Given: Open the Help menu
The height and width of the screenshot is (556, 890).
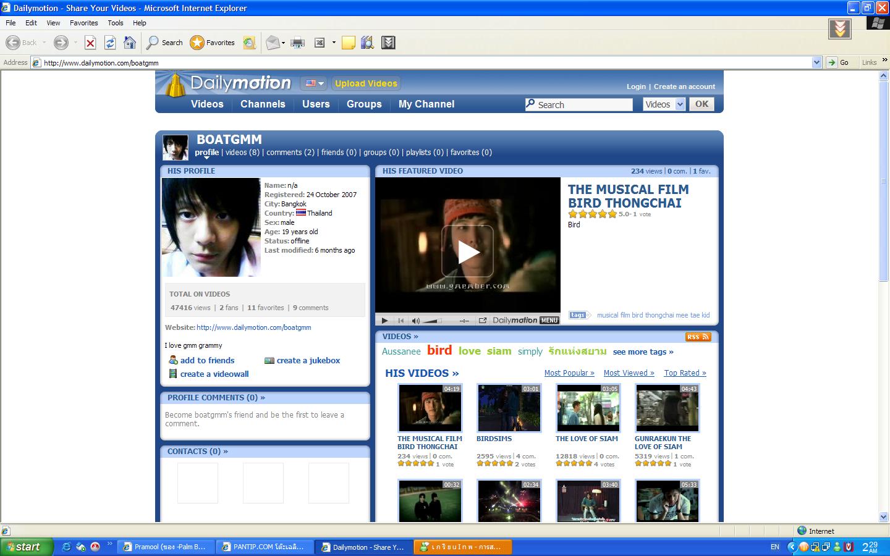Looking at the screenshot, I should click(x=140, y=23).
